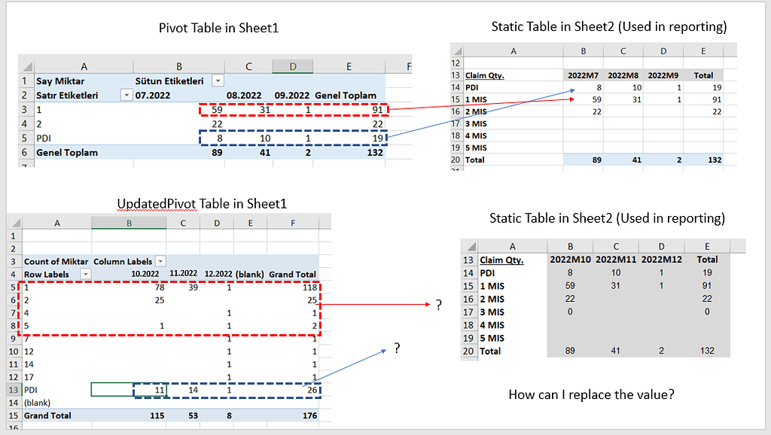Open the Row Labels filter dropdown

click(86, 274)
